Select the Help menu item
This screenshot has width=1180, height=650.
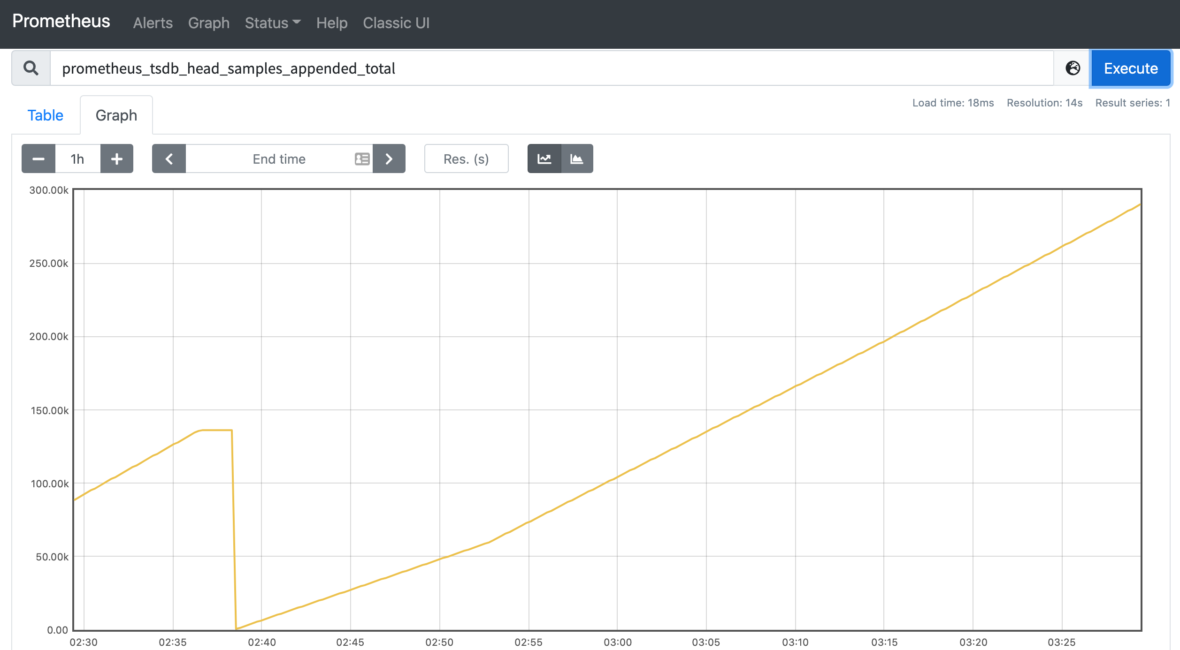pos(332,22)
